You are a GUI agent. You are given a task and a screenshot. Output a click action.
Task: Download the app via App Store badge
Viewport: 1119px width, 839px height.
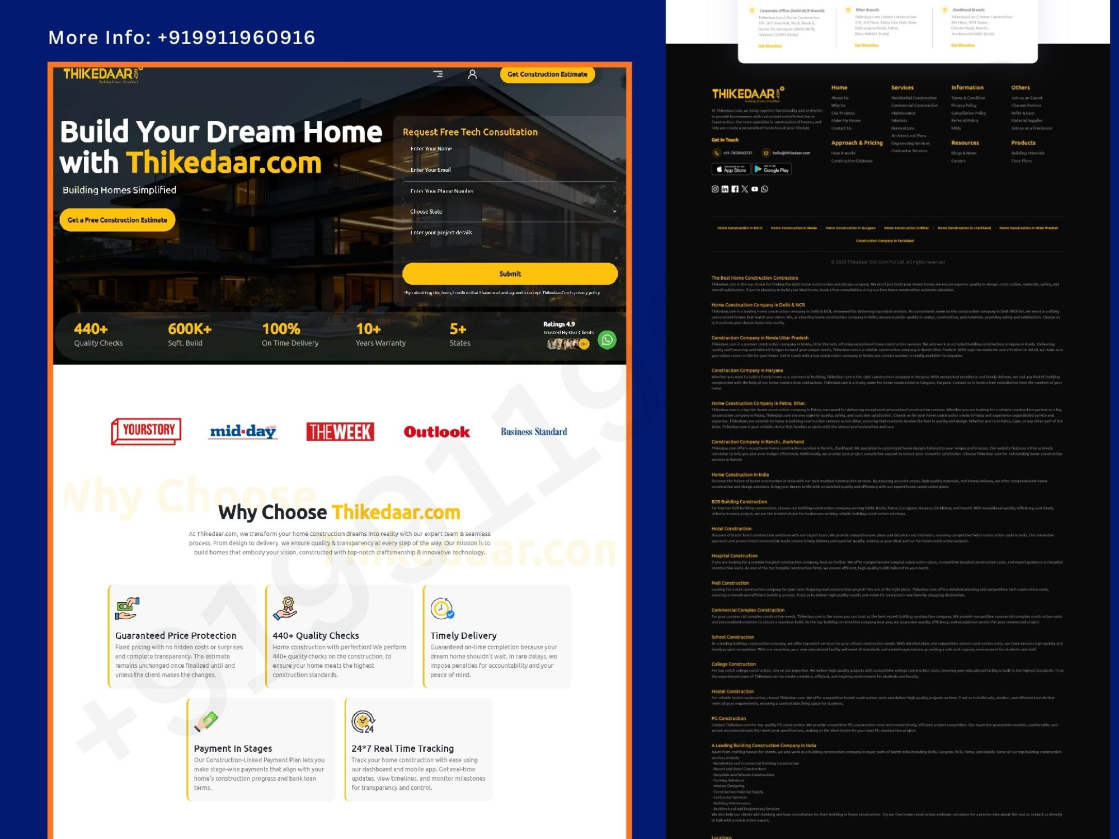click(731, 169)
